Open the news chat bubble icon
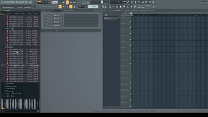This screenshot has width=208, height=117. (149, 2)
